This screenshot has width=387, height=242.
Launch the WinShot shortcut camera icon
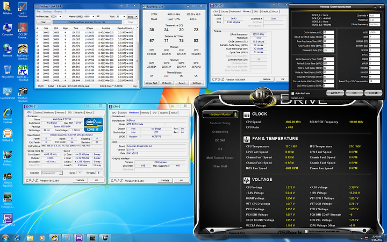pos(23,95)
